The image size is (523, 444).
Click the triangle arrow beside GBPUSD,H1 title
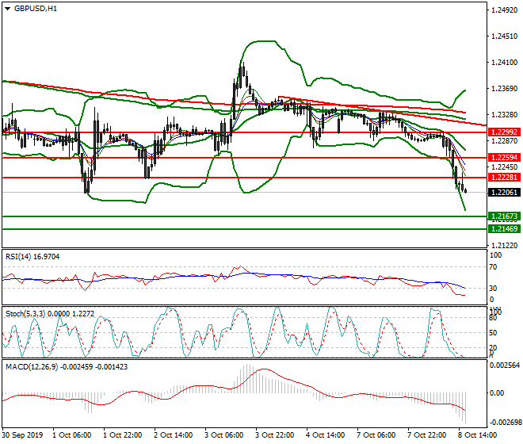coord(8,9)
